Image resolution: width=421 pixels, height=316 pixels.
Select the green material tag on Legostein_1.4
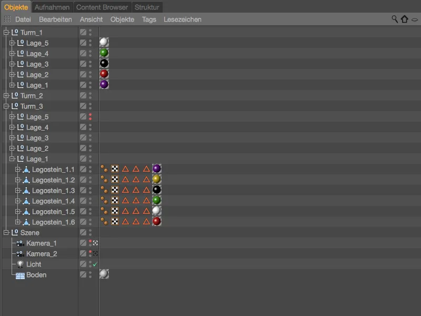point(156,200)
